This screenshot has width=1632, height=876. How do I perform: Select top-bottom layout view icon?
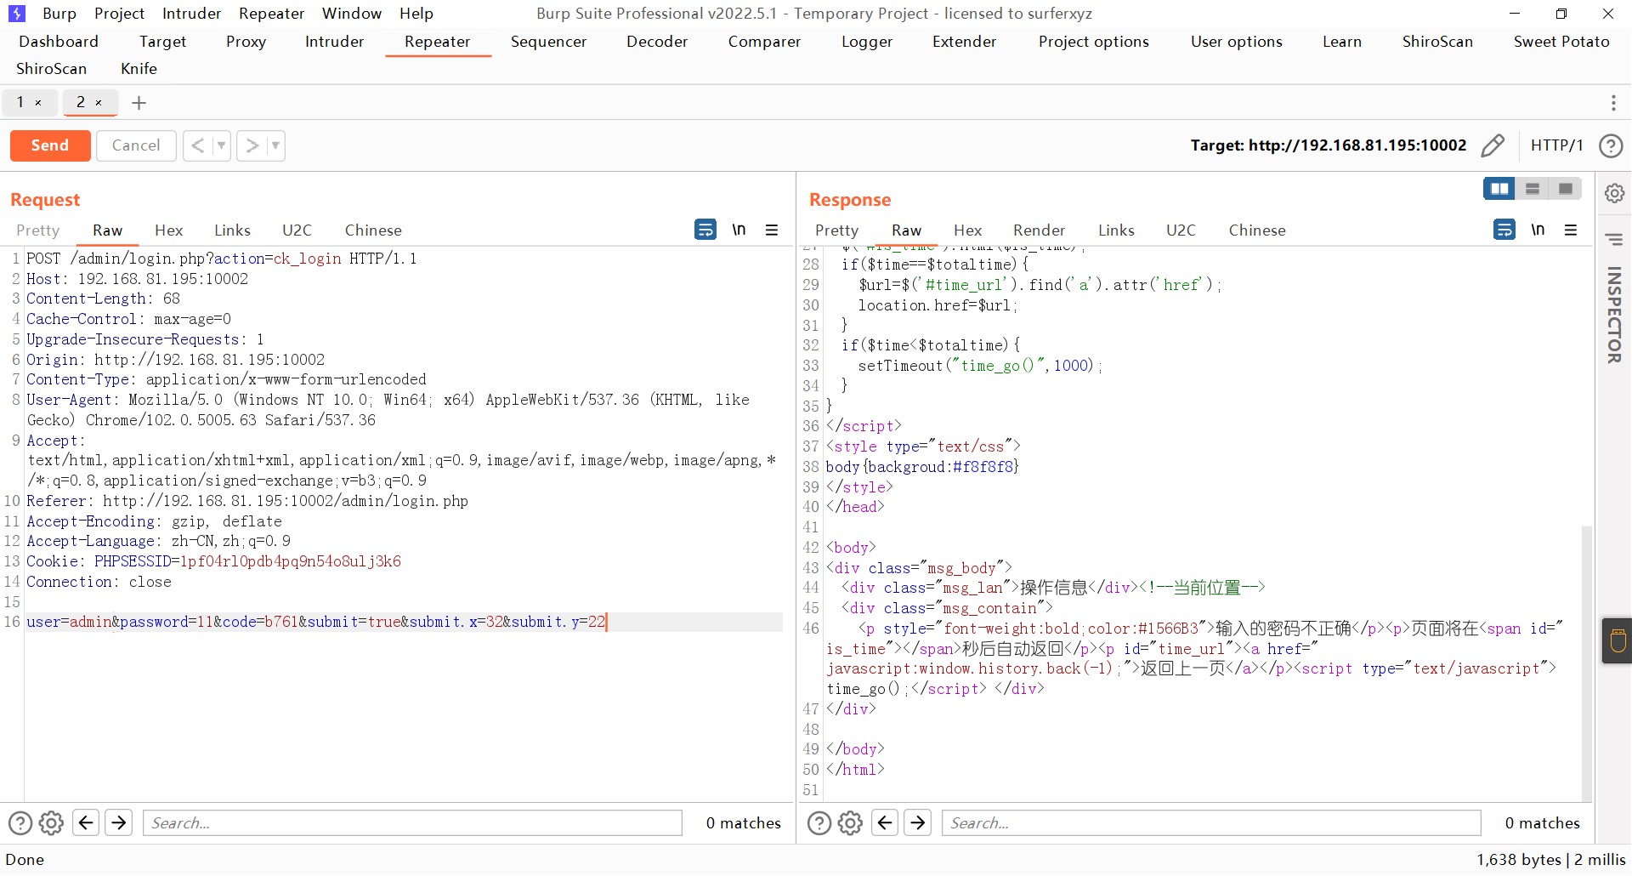1533,189
